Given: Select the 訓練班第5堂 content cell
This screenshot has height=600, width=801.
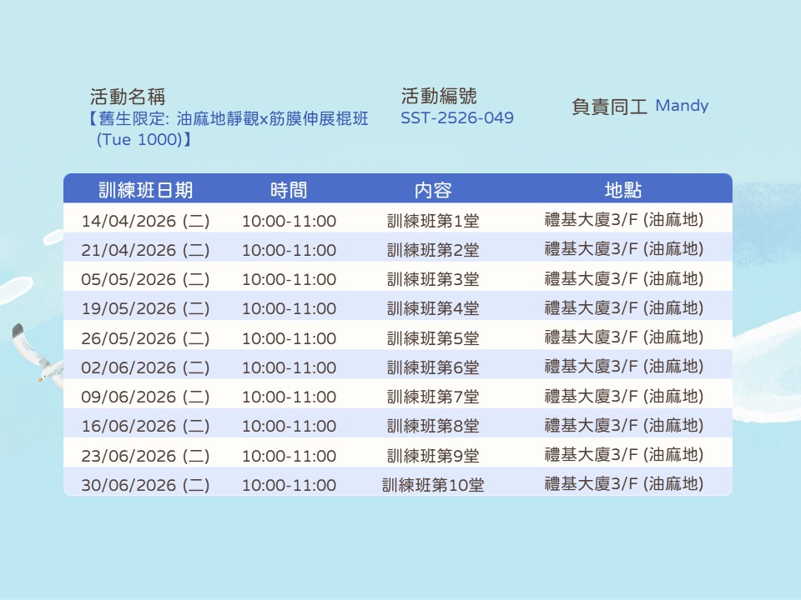Looking at the screenshot, I should click(x=433, y=338).
